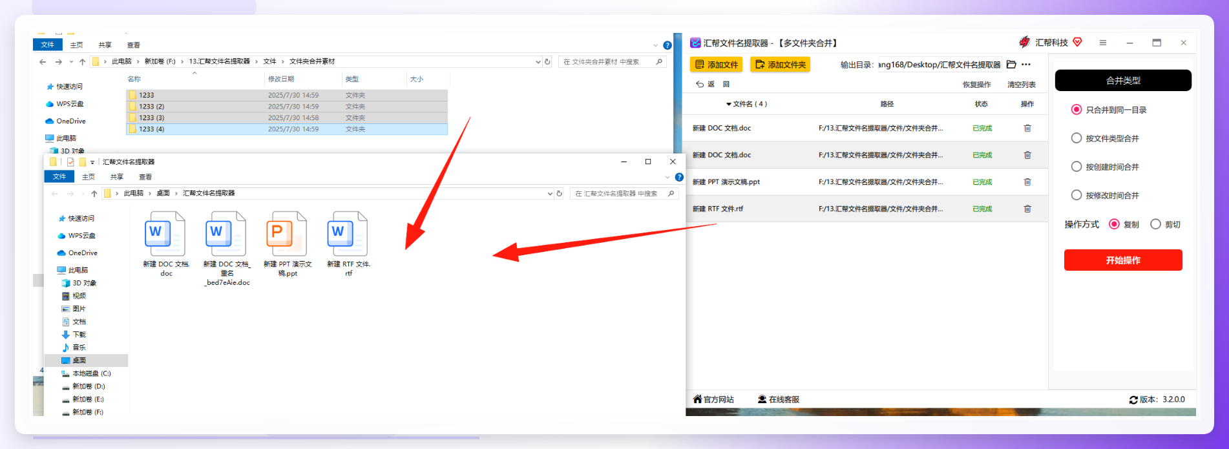Select 按修改时间合并 merge option

click(1077, 195)
